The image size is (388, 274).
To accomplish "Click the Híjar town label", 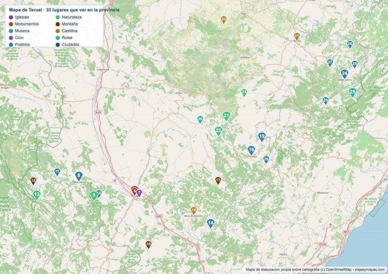I will click(x=244, y=14).
